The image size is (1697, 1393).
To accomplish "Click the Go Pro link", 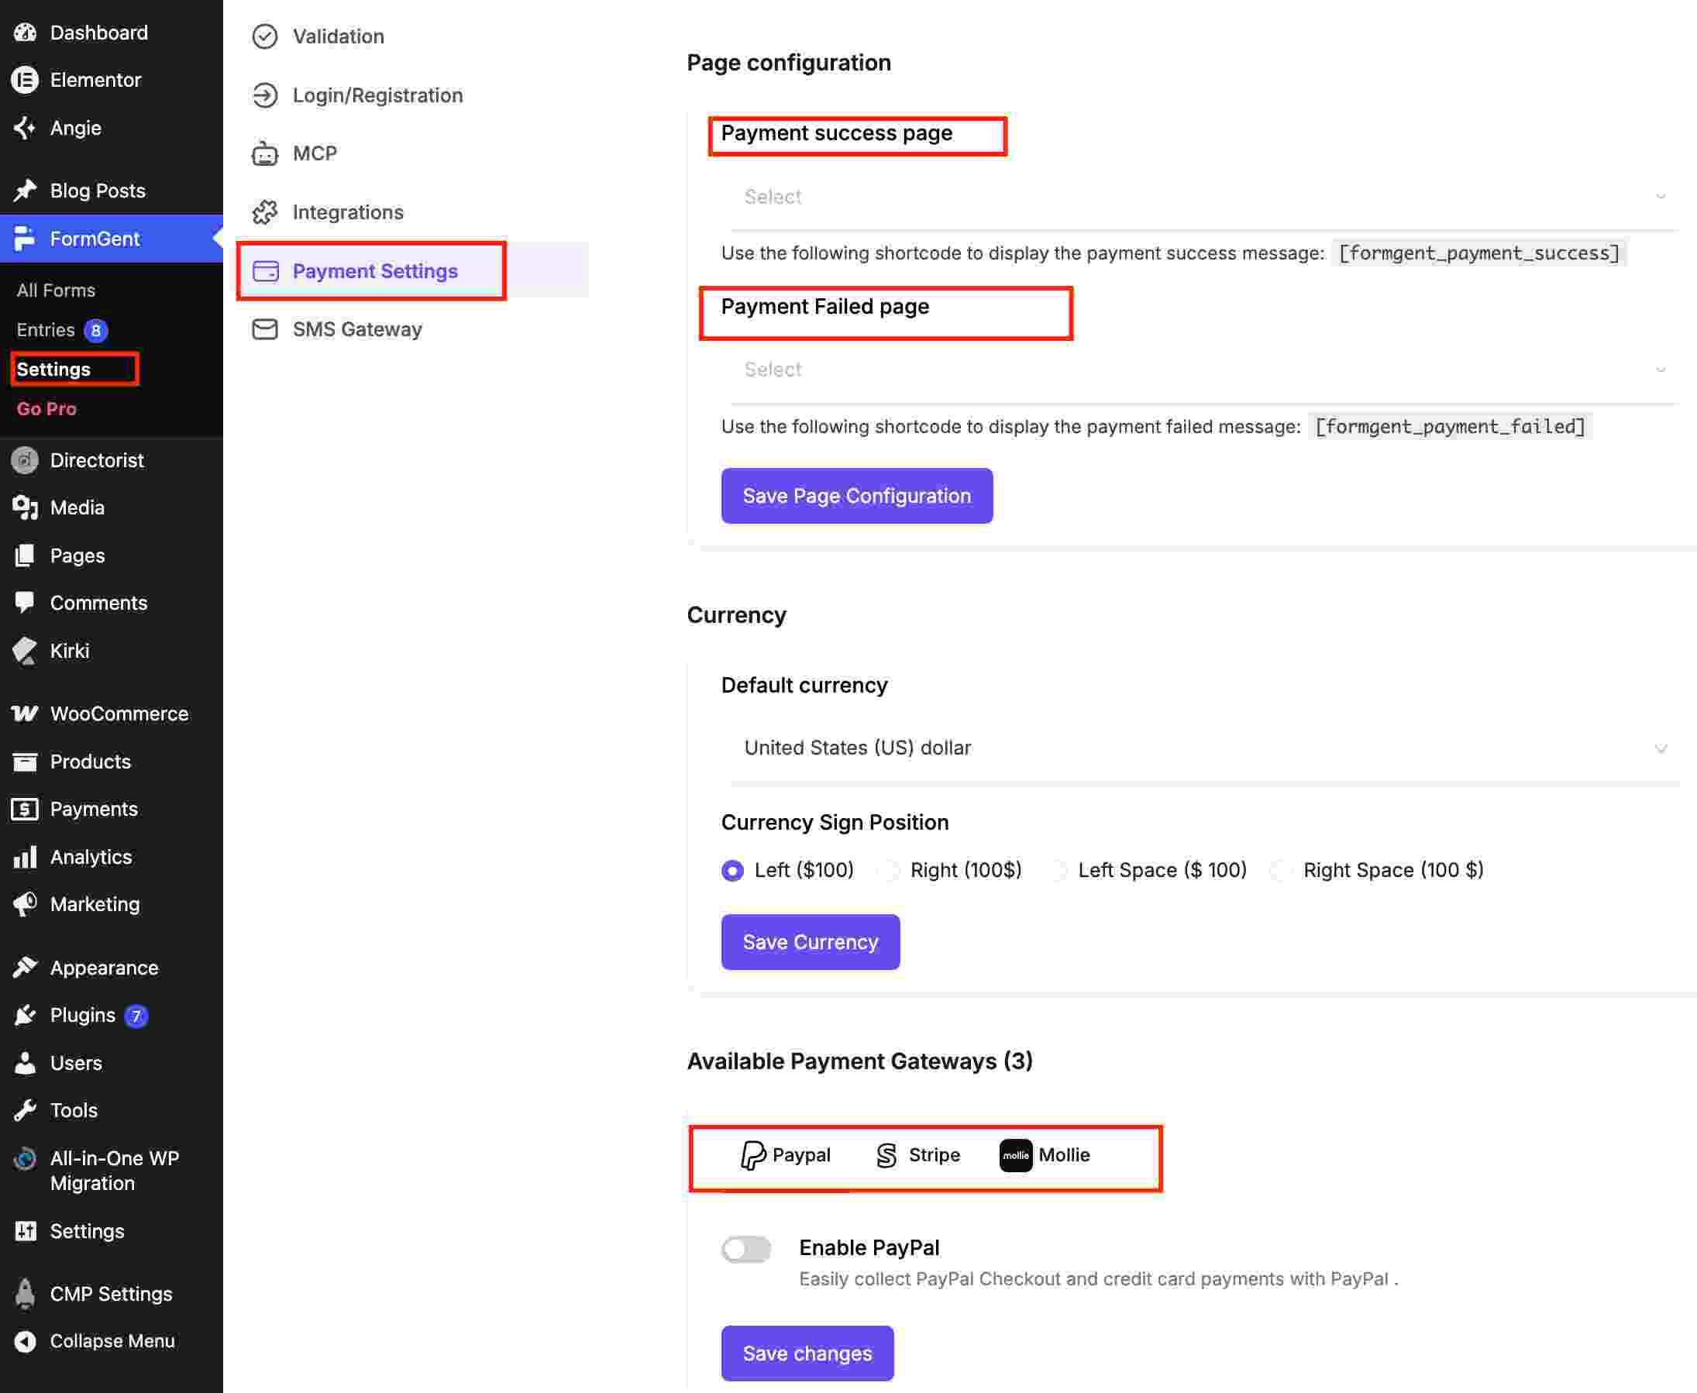I will pyautogui.click(x=46, y=408).
